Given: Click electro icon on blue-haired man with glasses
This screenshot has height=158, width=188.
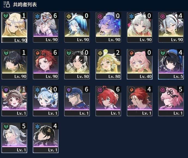Looking at the screenshot, I should (69, 90).
